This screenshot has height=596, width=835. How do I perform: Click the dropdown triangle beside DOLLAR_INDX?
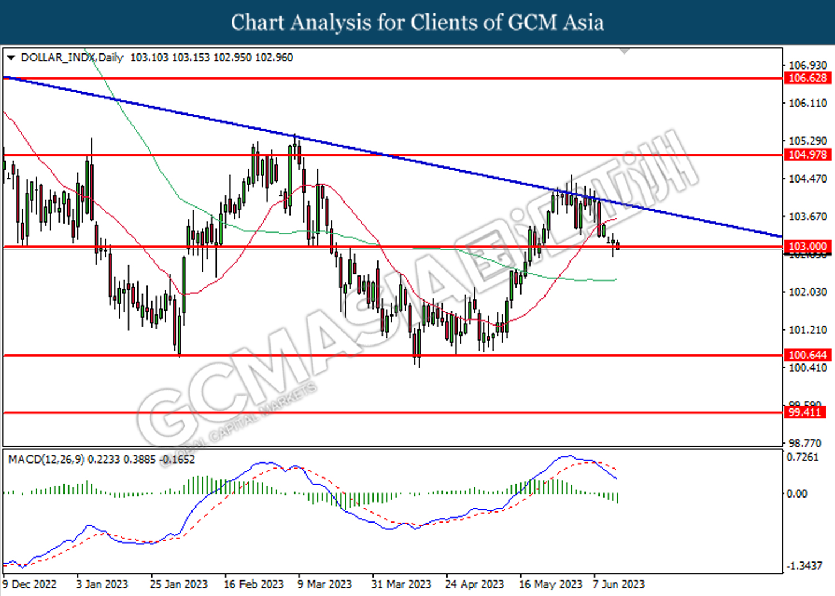(11, 57)
